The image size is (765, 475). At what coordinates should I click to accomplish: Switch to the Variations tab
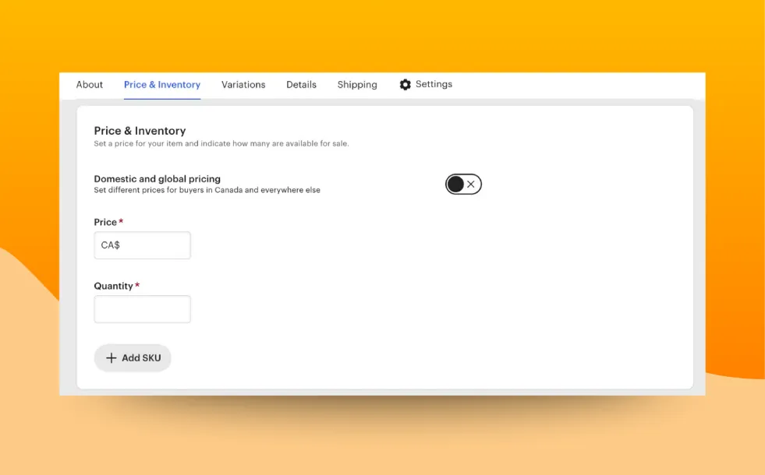coord(243,85)
